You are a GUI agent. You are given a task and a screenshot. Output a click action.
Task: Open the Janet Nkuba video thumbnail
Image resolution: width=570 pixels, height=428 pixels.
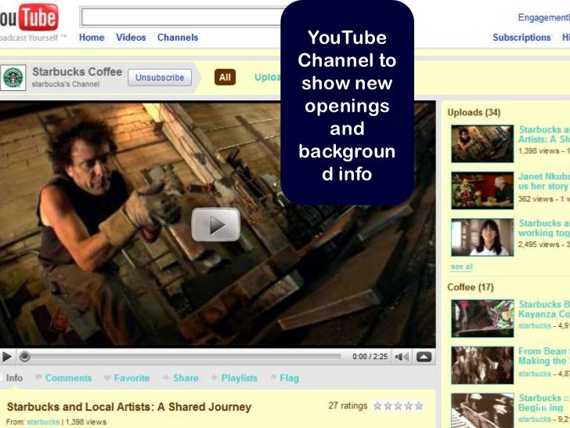[482, 190]
